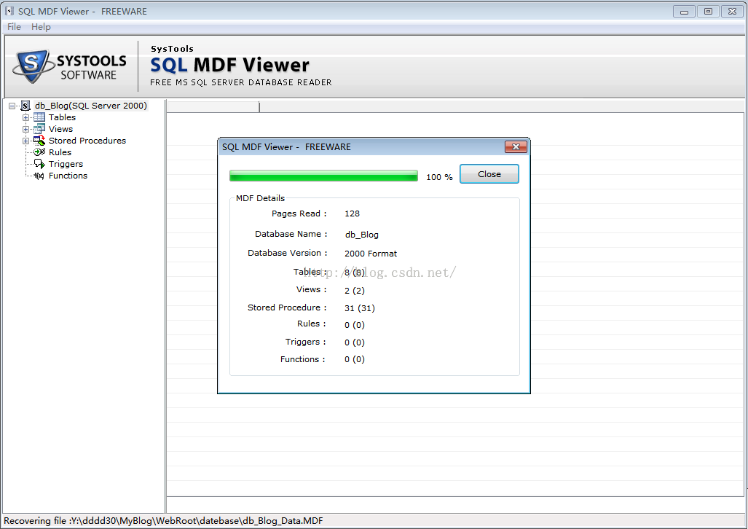Screen dimensions: 748x529
Task: Click the 100 % progress label
Action: click(x=439, y=177)
